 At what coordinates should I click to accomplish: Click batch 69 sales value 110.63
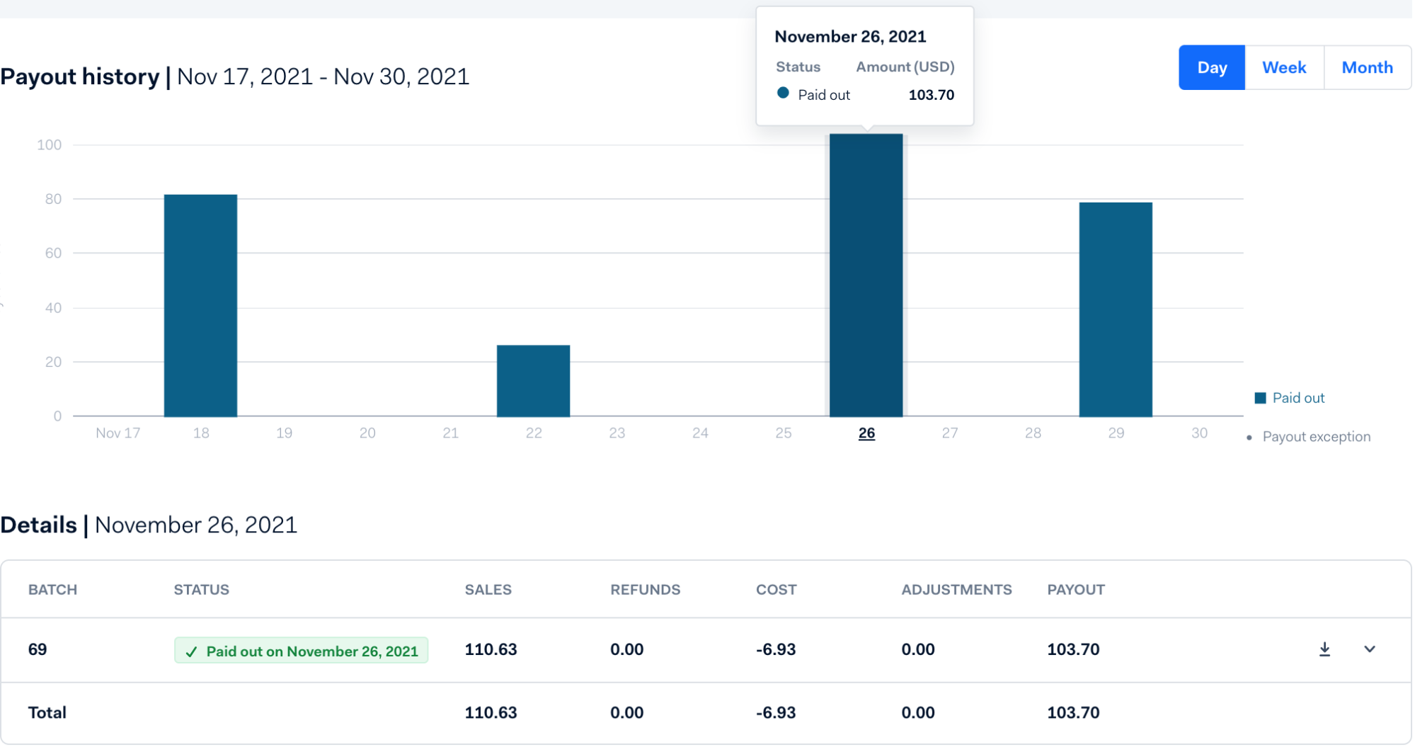pyautogui.click(x=491, y=649)
